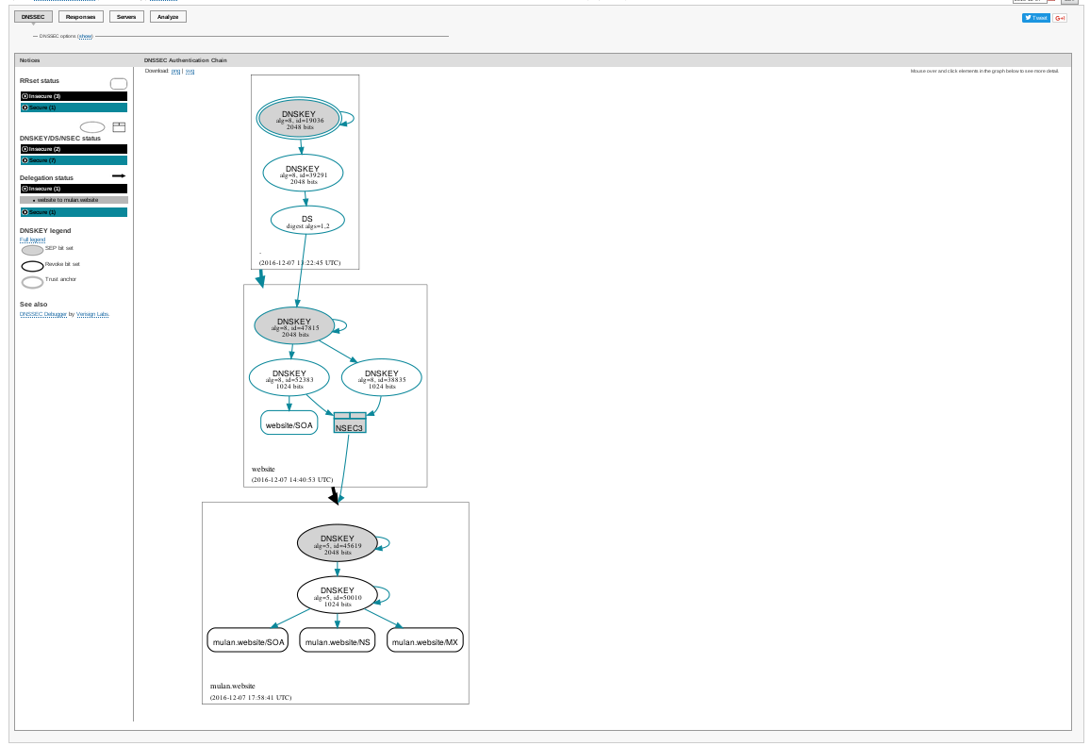Open the Servers tab
Screen dimensions: 1090x746
124,17
